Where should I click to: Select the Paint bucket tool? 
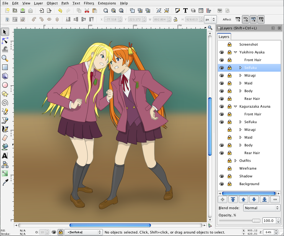pos(5,147)
